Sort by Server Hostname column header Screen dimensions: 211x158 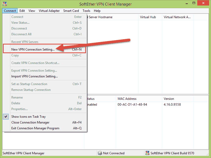point(113,17)
